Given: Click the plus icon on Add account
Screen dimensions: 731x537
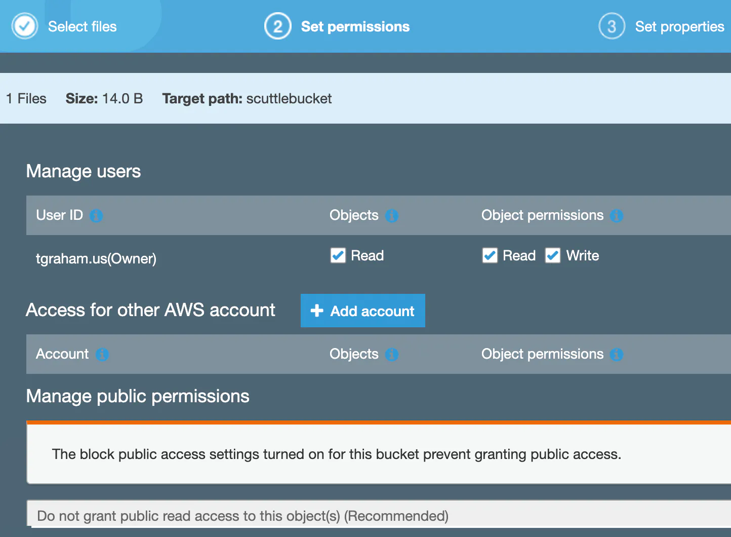Looking at the screenshot, I should coord(317,311).
